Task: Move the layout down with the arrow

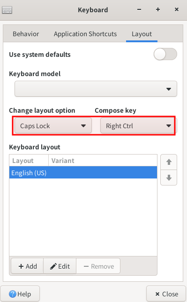Action: (x=169, y=178)
